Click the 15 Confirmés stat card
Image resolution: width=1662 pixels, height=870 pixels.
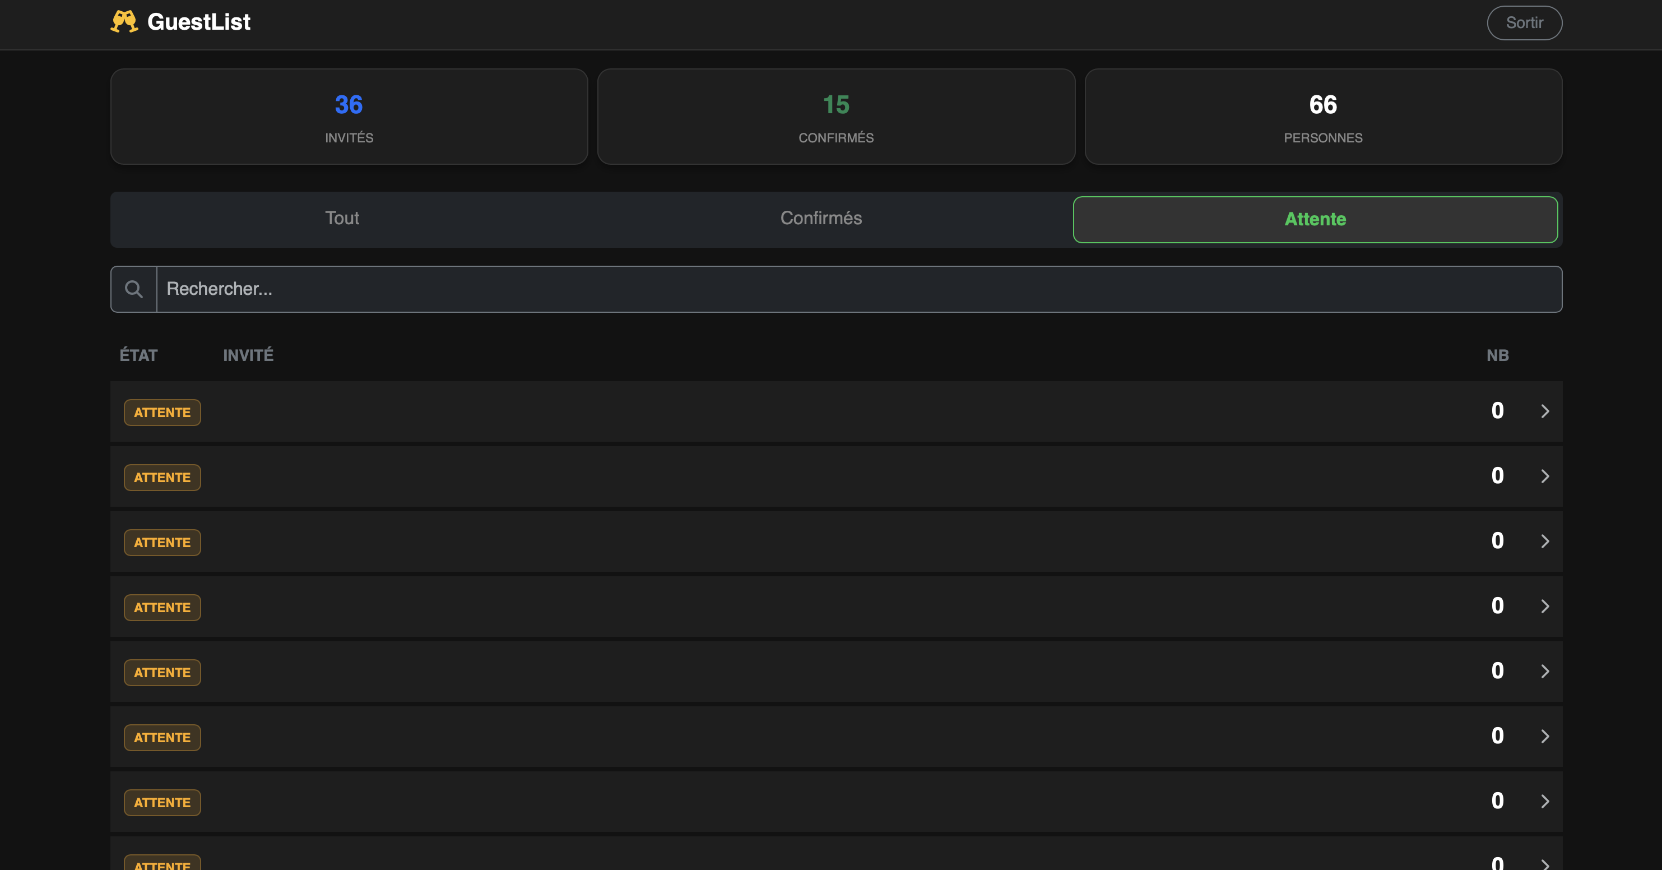point(835,117)
